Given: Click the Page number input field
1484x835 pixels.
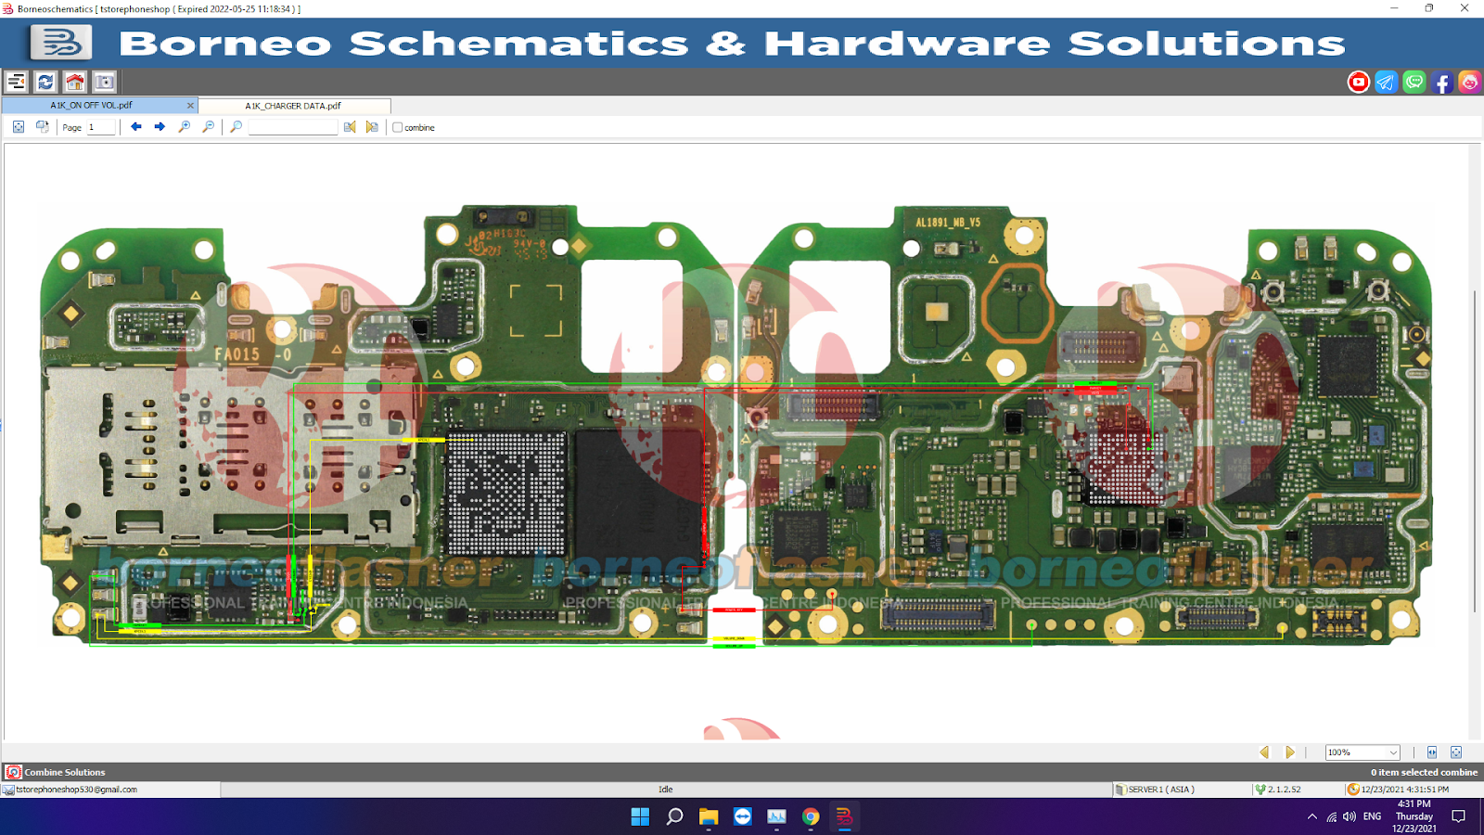Looking at the screenshot, I should 101,127.
